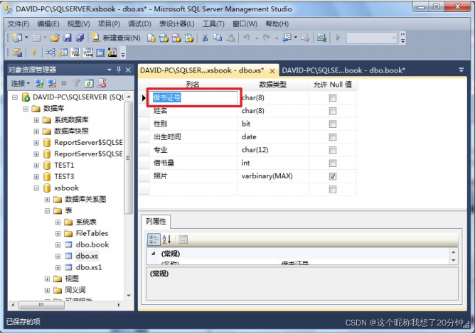Click the Set Primary Key icon
Viewport: 475px width, 334px height.
(33, 53)
